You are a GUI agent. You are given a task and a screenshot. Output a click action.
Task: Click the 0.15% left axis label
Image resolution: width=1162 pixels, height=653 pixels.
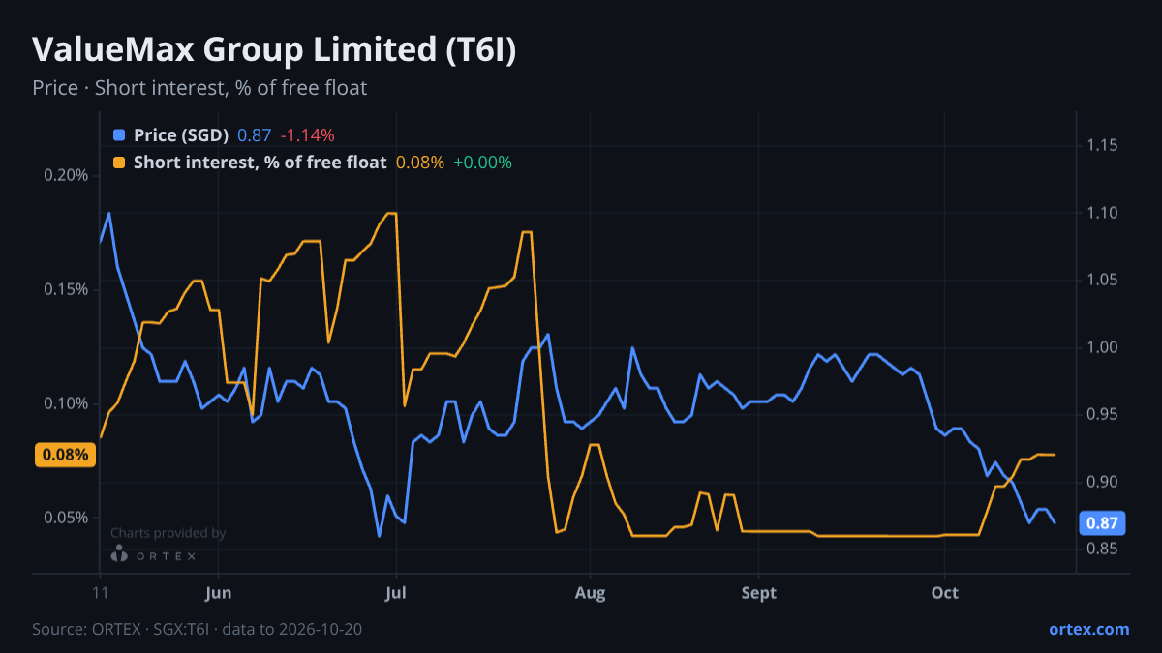(x=66, y=289)
